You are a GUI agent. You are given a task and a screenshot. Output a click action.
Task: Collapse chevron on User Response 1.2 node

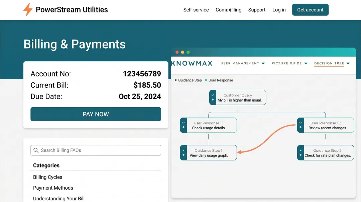pos(300,123)
